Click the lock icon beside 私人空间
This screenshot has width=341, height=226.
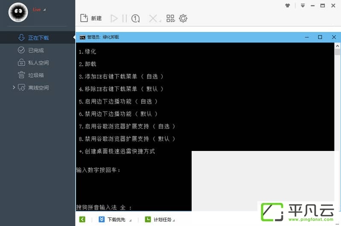pyautogui.click(x=21, y=62)
